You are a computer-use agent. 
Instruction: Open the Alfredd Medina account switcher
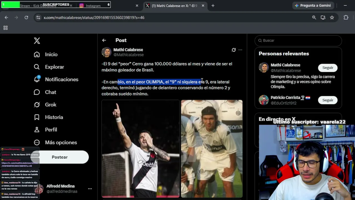[63, 189]
